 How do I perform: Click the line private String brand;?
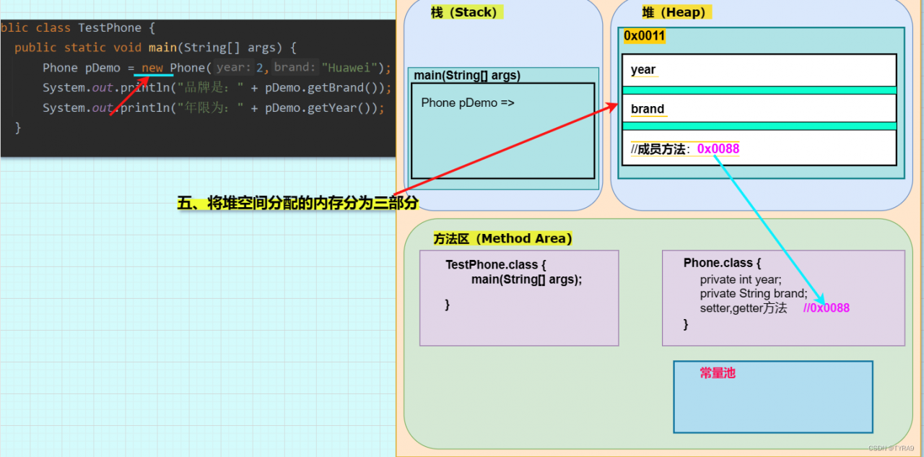754,294
